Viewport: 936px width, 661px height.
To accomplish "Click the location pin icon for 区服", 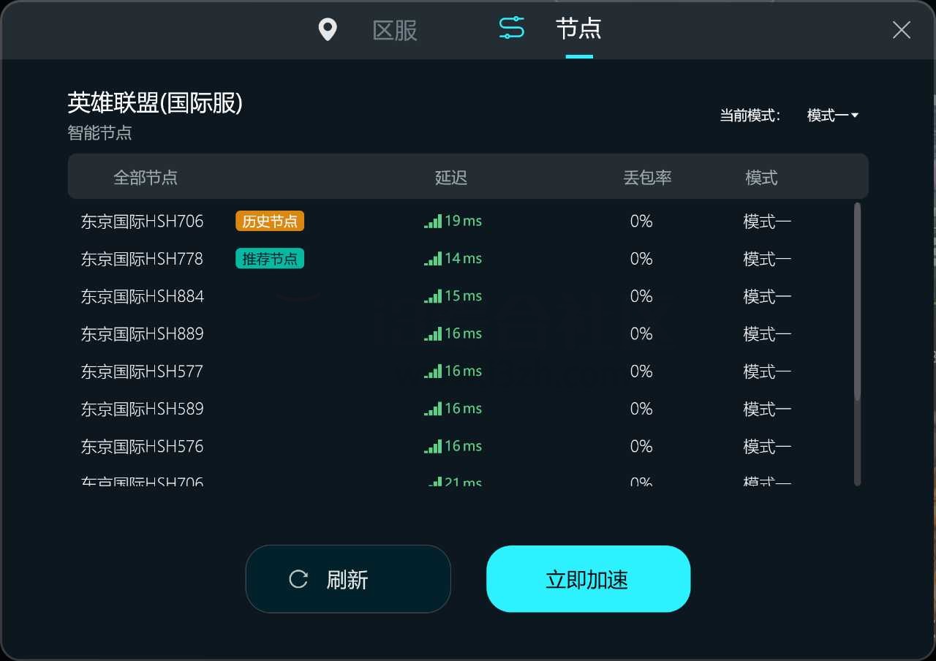I will click(x=328, y=30).
